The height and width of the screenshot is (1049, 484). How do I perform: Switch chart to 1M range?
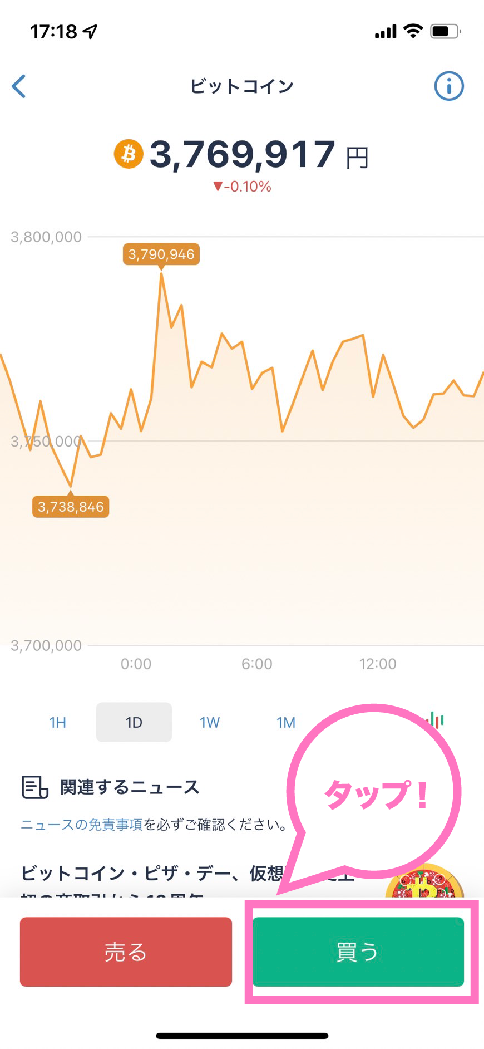[x=286, y=723]
